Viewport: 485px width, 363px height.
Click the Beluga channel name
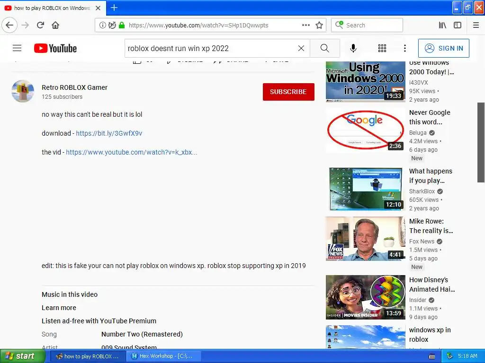click(418, 133)
